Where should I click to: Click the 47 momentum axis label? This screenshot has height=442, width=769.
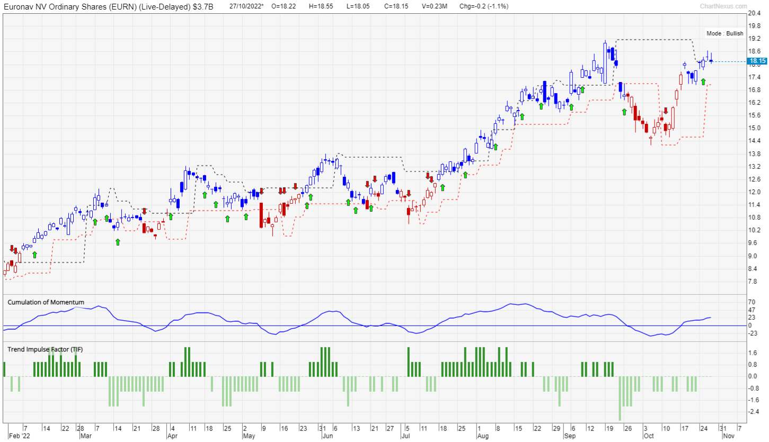(x=752, y=309)
